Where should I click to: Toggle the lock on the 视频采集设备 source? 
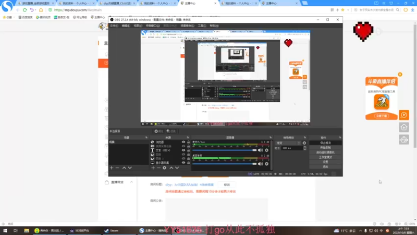(188, 146)
